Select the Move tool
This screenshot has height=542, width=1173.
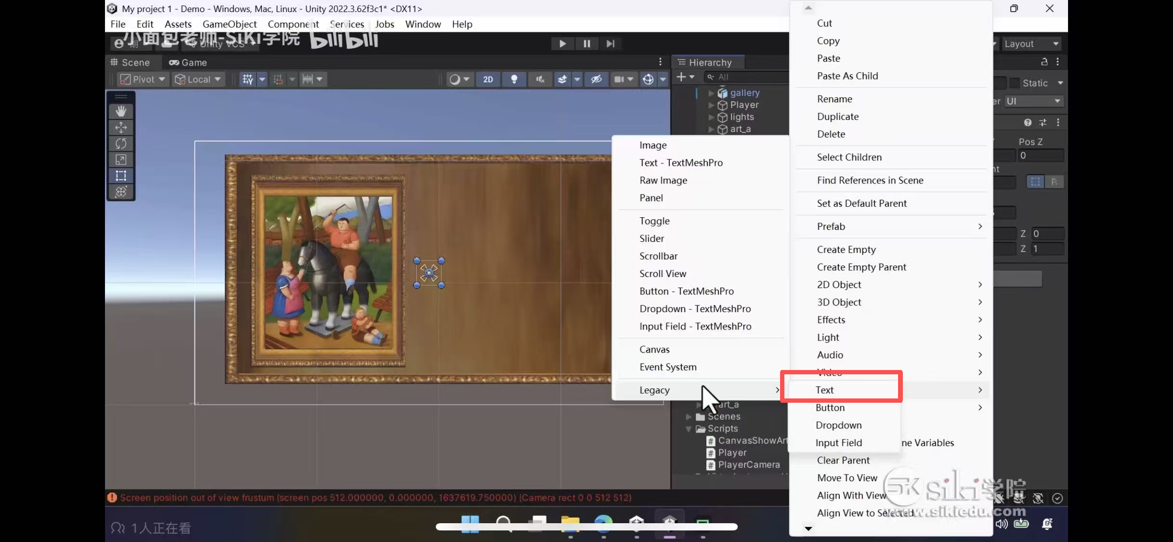click(x=121, y=128)
